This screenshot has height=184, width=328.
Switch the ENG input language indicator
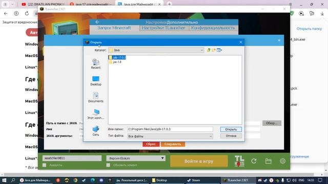coord(301,180)
